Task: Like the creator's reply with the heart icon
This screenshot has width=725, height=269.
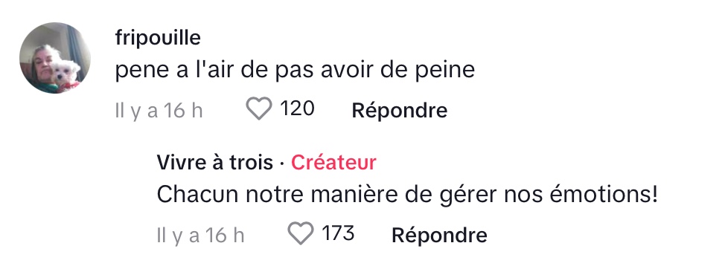Action: [301, 233]
